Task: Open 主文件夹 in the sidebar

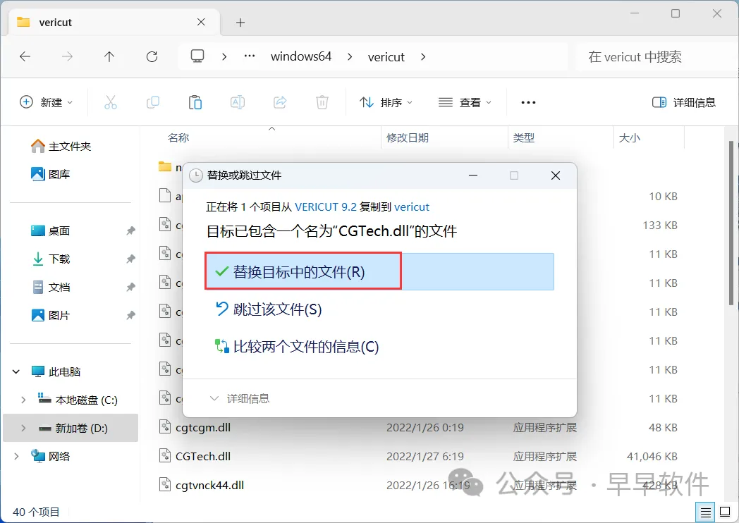Action: (x=61, y=147)
